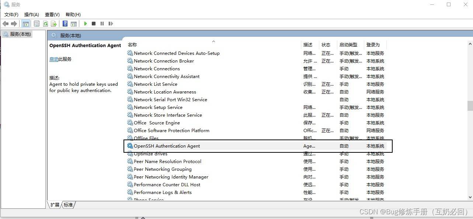This screenshot has width=473, height=219.
Task: Sort by the 名称 column header
Action: [x=132, y=45]
